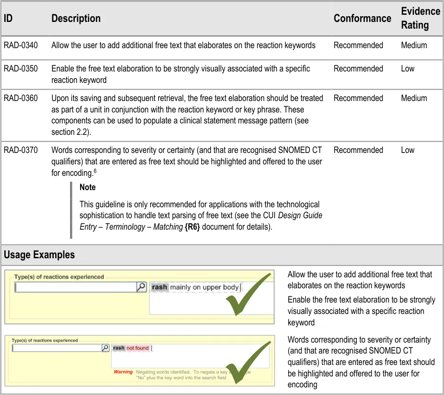The image size is (444, 395).
Task: Select the 'rash' keyword before 'mainly on upper body'
Action: click(x=160, y=287)
